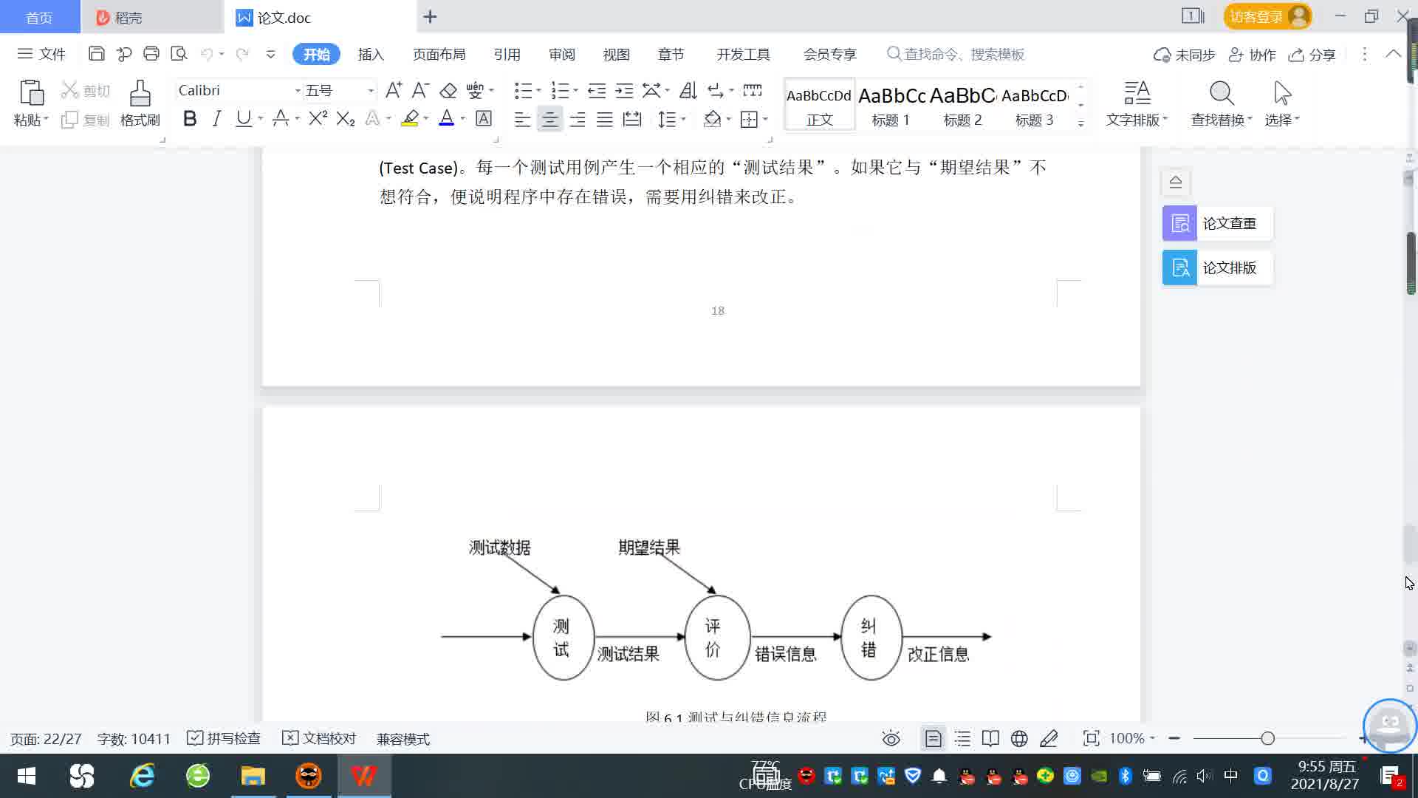Toggle Justify alignment

point(605,119)
